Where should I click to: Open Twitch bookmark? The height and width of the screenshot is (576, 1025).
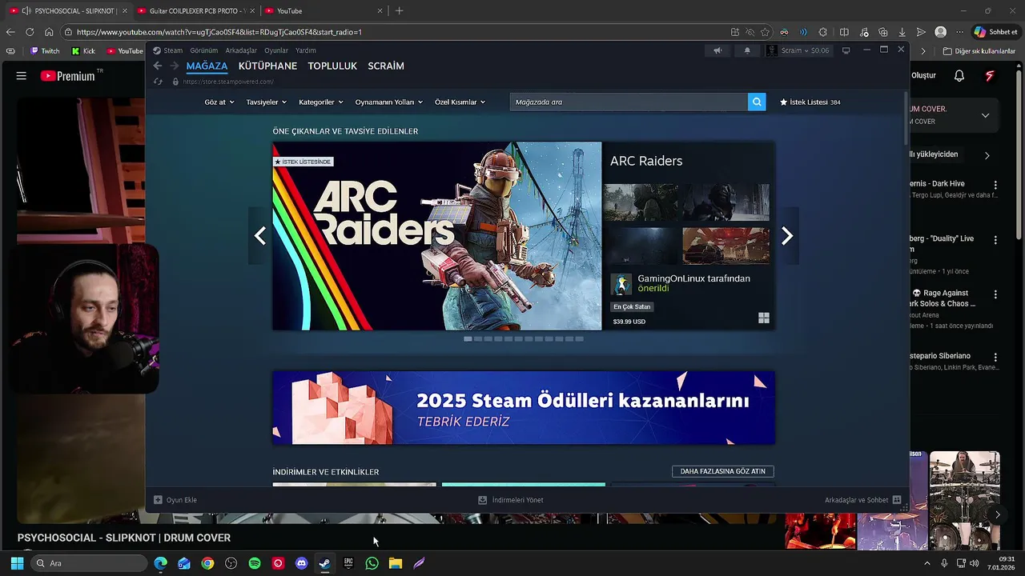tap(45, 51)
